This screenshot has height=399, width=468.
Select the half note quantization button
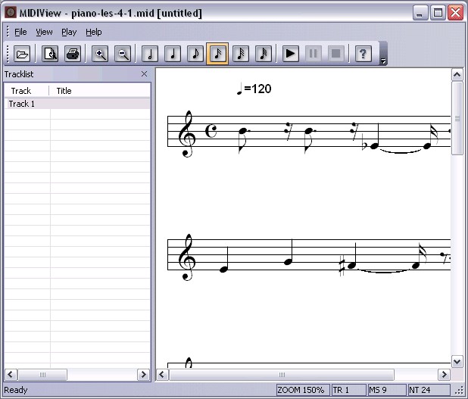tap(150, 54)
